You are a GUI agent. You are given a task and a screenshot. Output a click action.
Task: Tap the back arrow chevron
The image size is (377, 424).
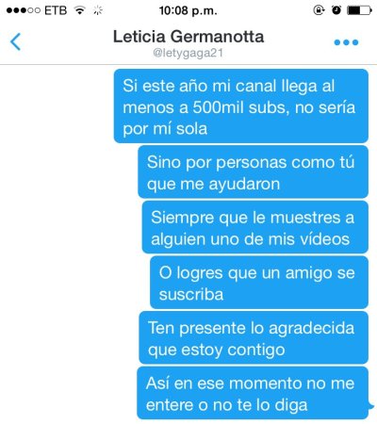15,41
